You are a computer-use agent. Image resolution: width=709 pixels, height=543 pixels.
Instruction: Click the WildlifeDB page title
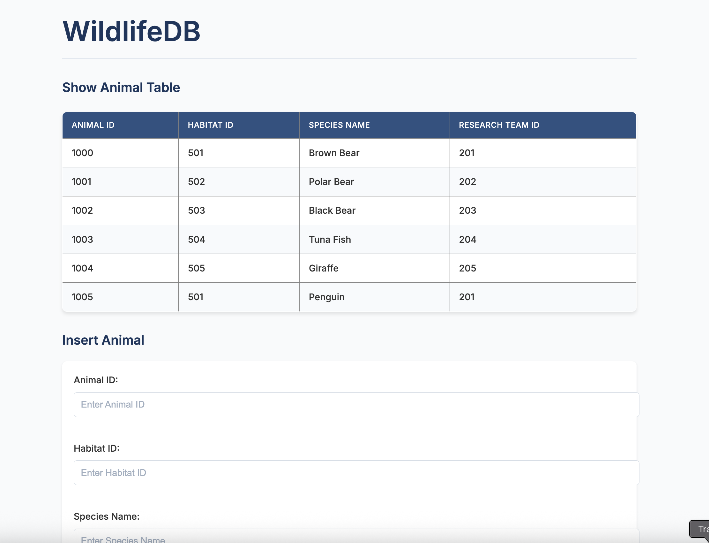pos(131,31)
